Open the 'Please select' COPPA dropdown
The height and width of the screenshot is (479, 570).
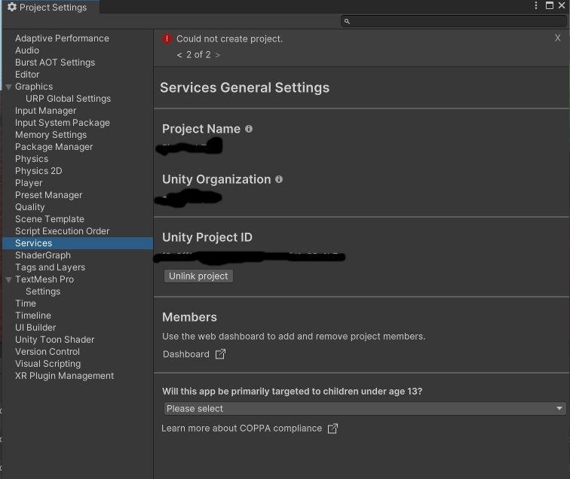[365, 408]
